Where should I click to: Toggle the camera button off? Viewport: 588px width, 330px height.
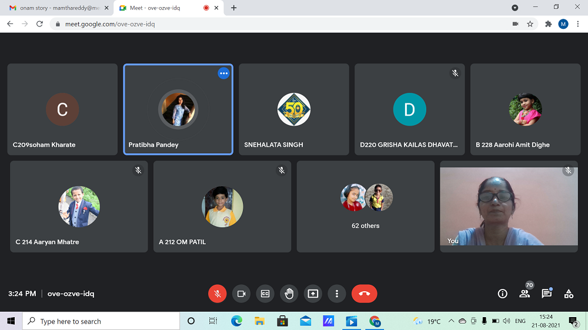click(x=241, y=294)
